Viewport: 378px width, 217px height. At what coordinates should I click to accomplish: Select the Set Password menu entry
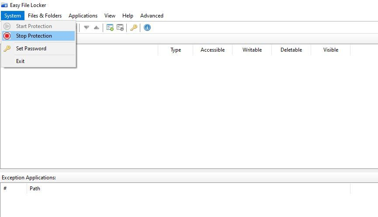(x=38, y=49)
